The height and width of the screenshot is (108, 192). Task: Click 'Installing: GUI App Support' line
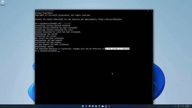[x=48, y=42]
